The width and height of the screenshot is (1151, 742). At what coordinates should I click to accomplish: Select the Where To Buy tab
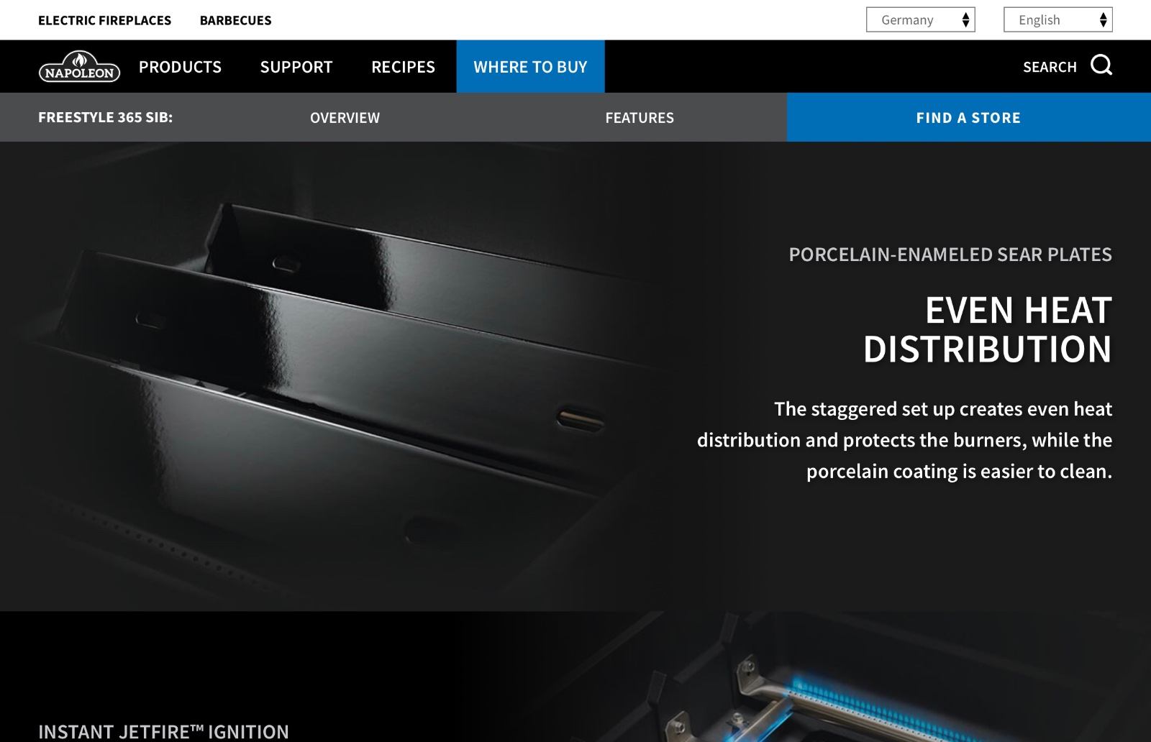tap(530, 66)
